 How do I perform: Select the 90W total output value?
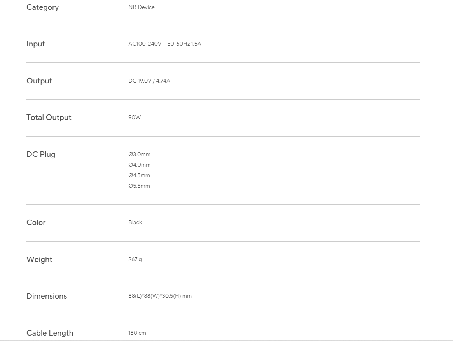point(135,118)
